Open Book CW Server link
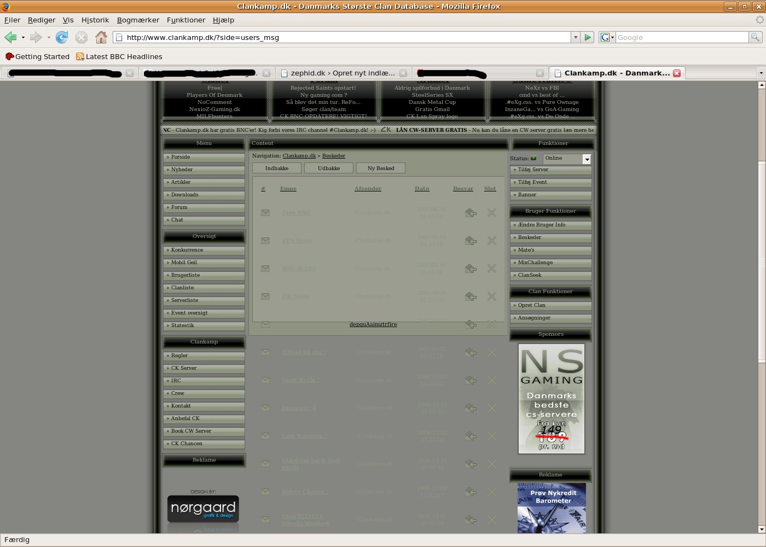The width and height of the screenshot is (766, 547). (204, 432)
